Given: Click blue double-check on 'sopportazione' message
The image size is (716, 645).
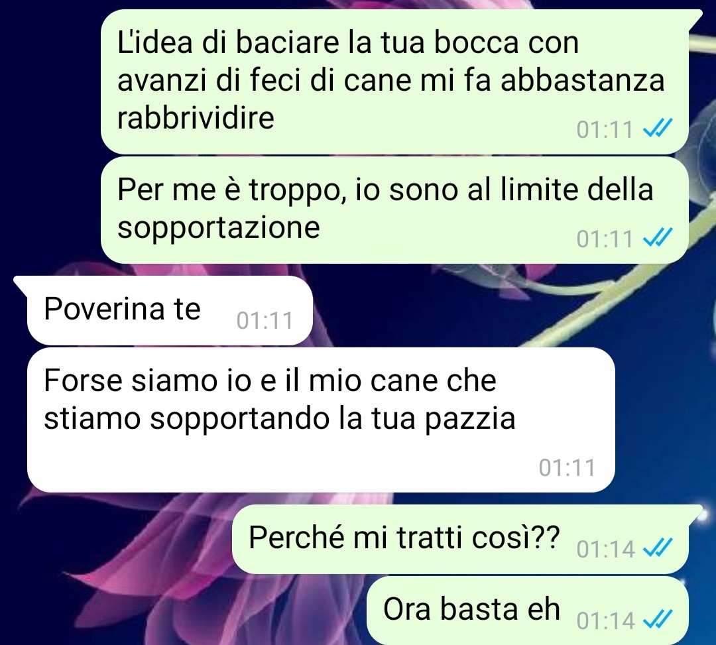Looking at the screenshot, I should 658,237.
